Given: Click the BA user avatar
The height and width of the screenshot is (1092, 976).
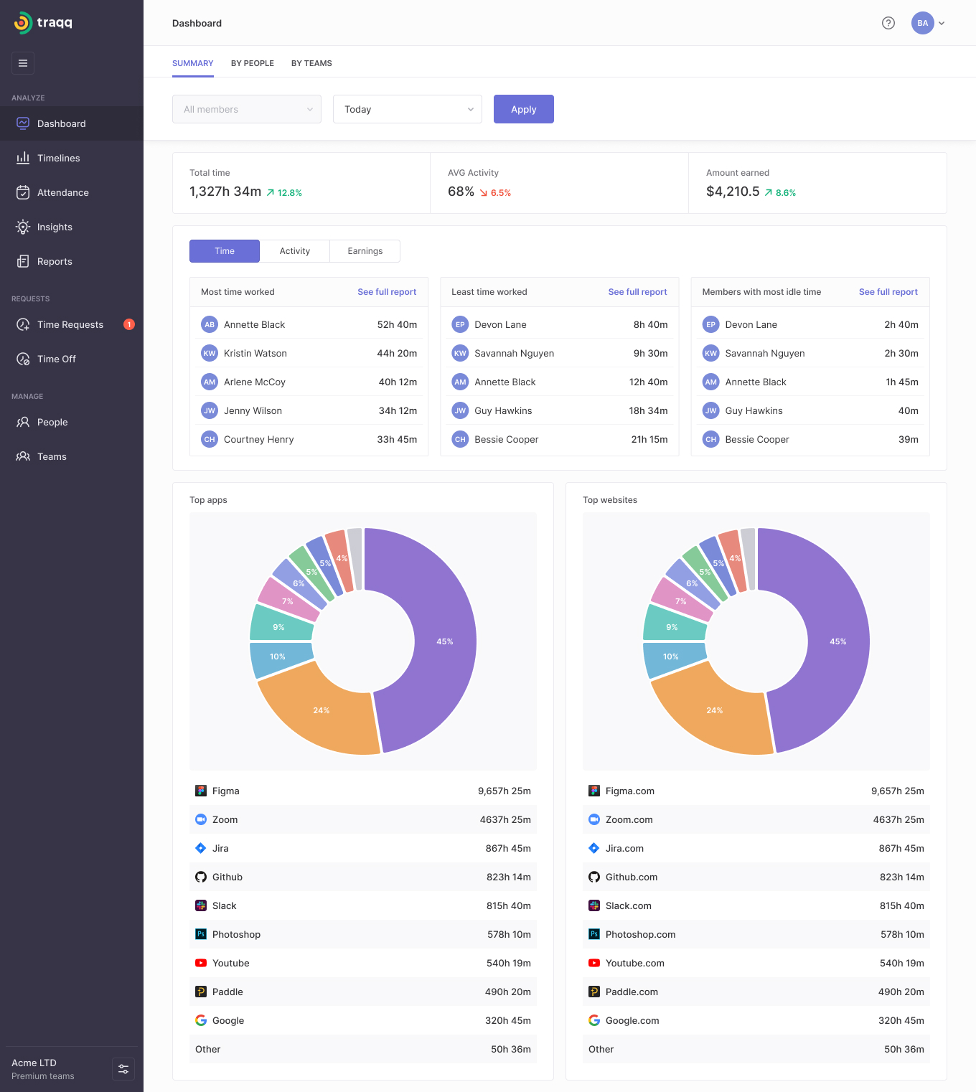Looking at the screenshot, I should point(923,23).
